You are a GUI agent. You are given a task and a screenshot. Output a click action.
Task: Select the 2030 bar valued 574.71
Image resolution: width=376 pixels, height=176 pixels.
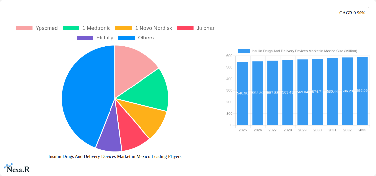(318, 92)
